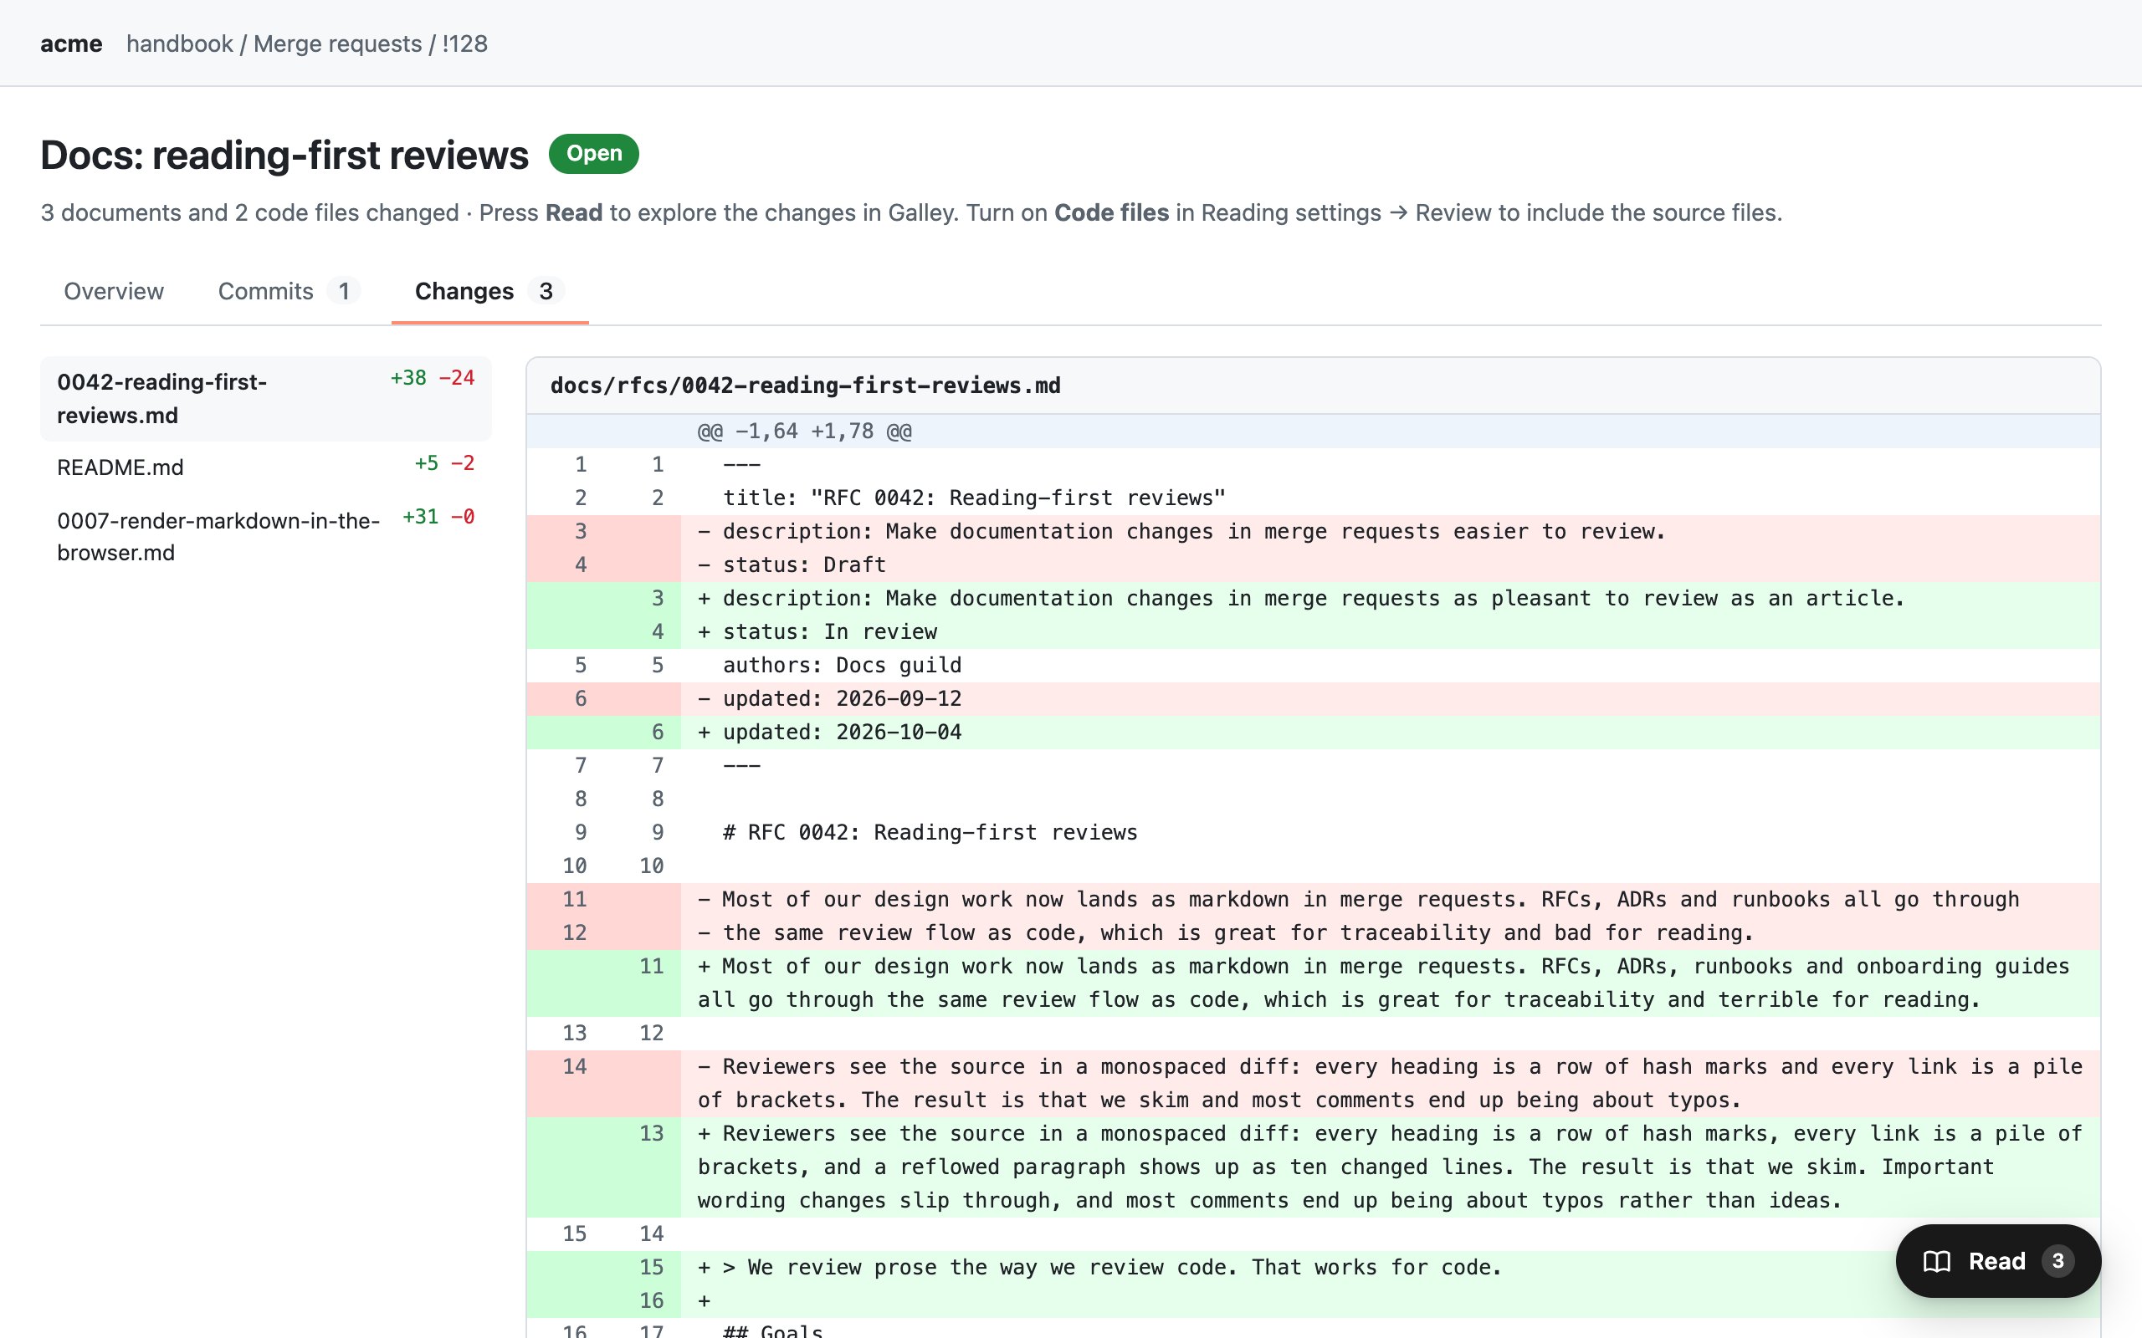This screenshot has width=2142, height=1338.
Task: Click the Read button label
Action: (x=1996, y=1261)
